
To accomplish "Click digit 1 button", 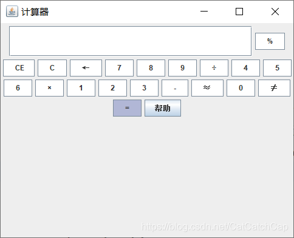I will tap(81, 88).
